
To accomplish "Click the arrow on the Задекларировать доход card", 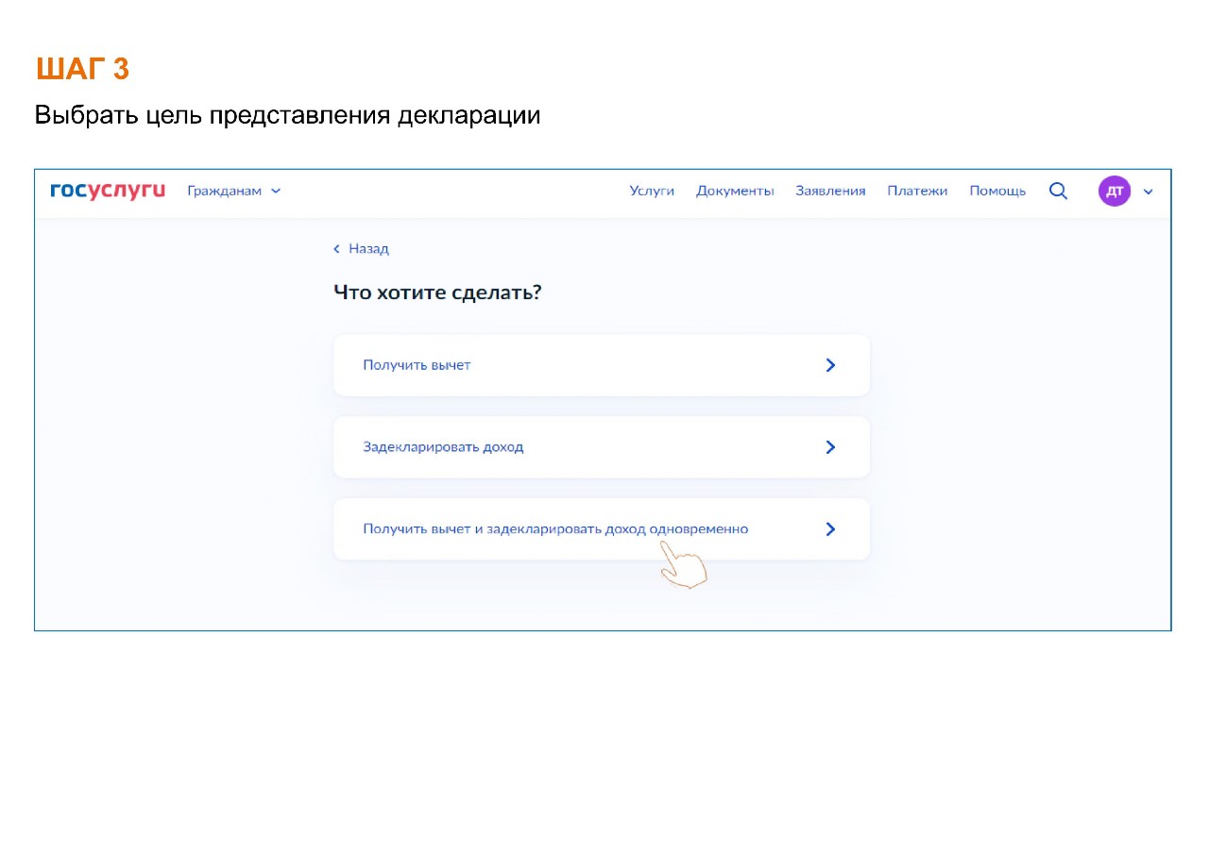I will click(830, 447).
